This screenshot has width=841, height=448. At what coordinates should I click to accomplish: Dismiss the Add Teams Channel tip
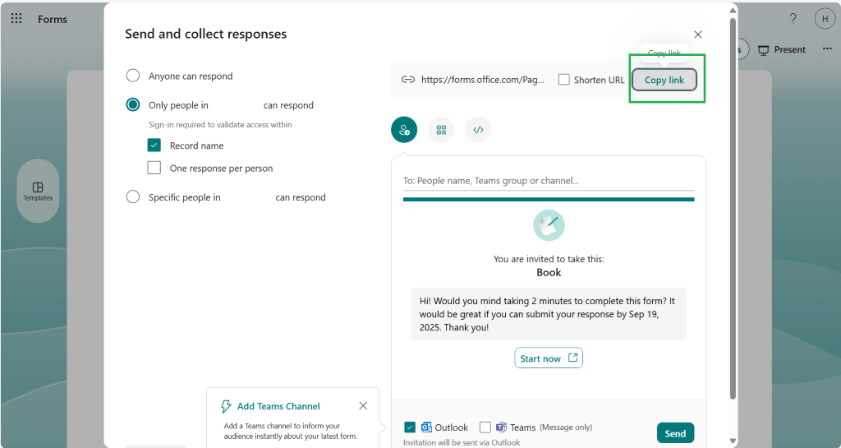(x=363, y=405)
